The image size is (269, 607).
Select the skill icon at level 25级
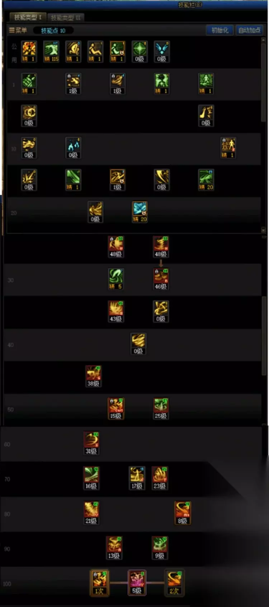[161, 408]
